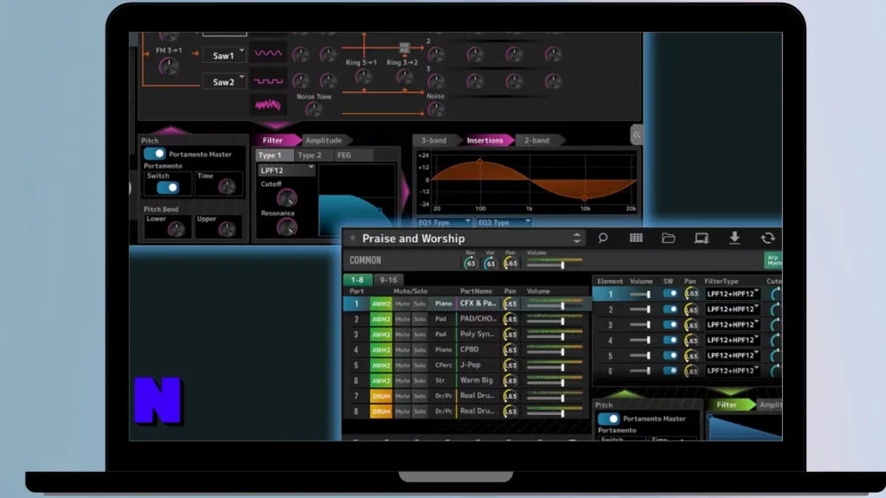Click the Pitch Bend Lower knob
This screenshot has height=498, width=886.
click(x=177, y=228)
